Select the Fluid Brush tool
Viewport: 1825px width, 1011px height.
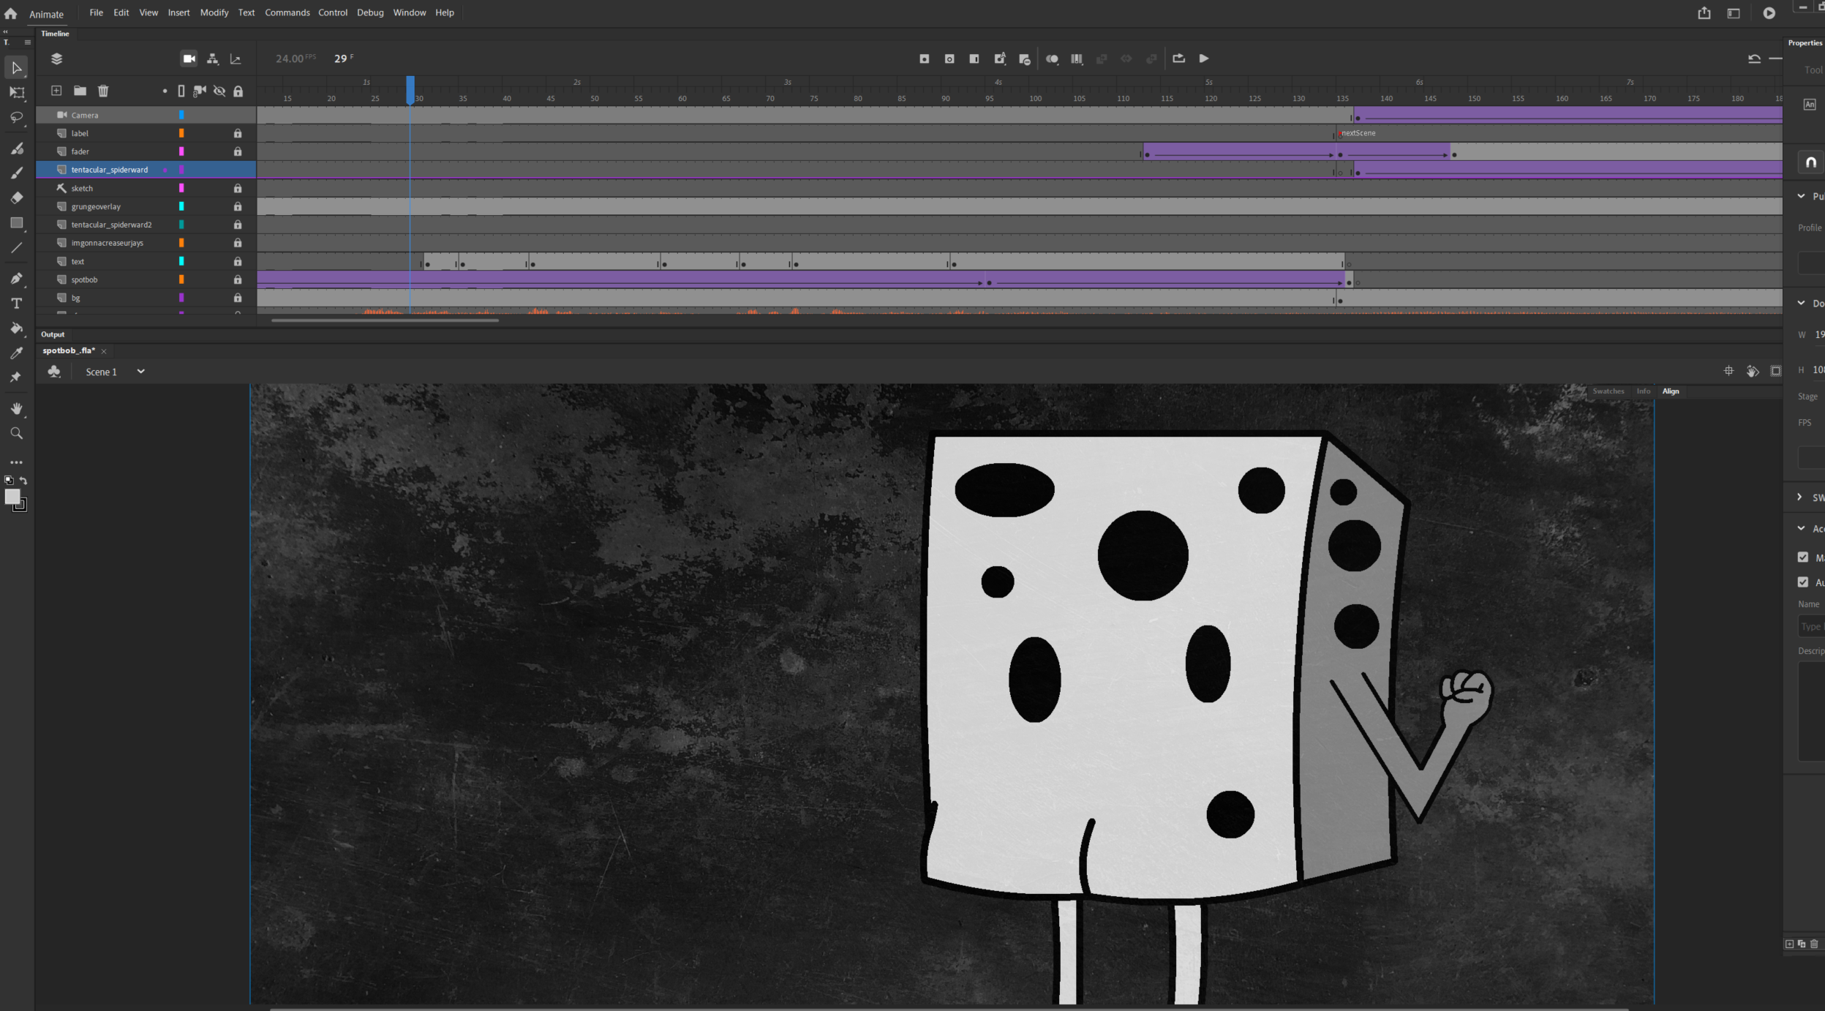(x=16, y=149)
